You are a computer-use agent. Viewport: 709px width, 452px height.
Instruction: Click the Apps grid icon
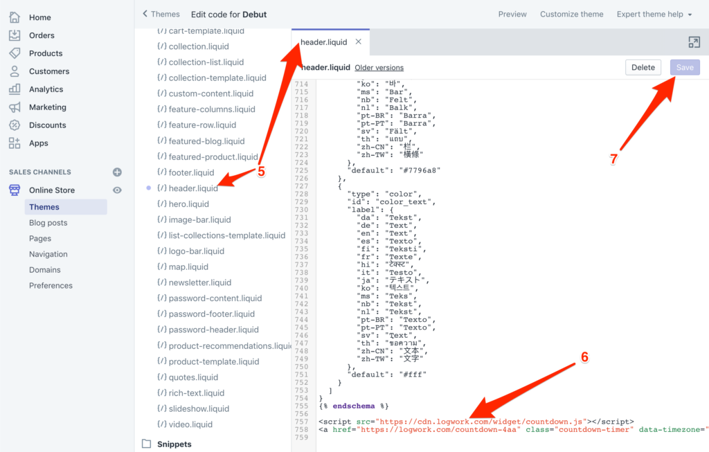point(15,143)
